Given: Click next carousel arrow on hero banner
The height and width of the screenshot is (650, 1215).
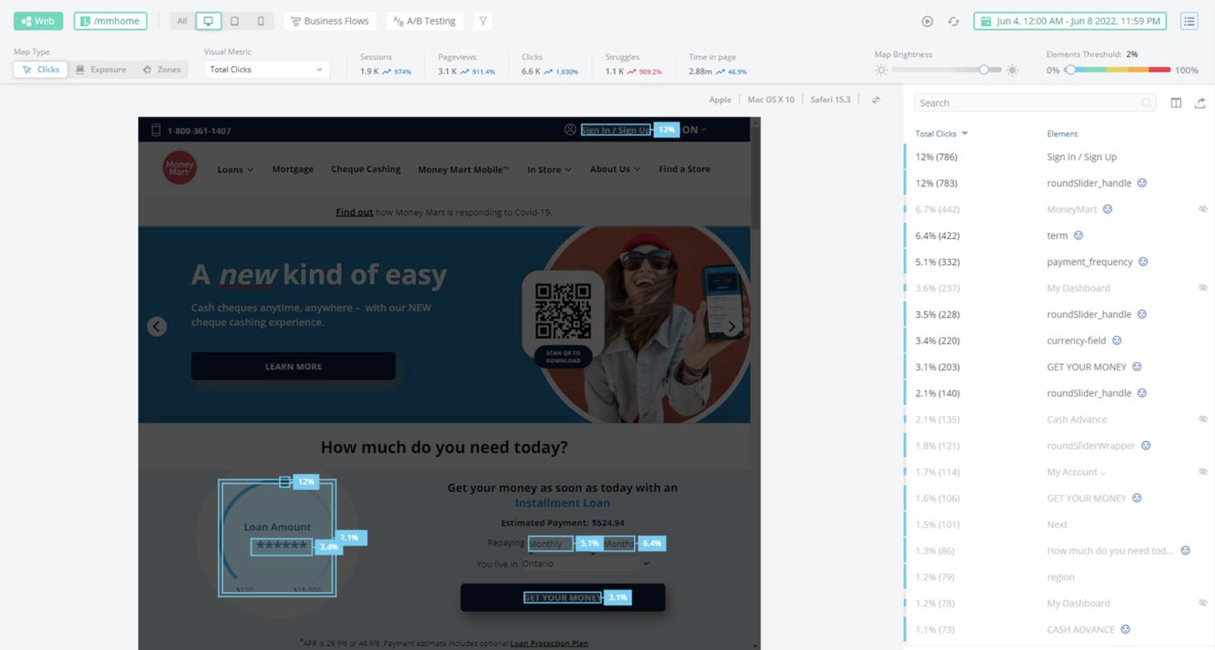Looking at the screenshot, I should (732, 326).
